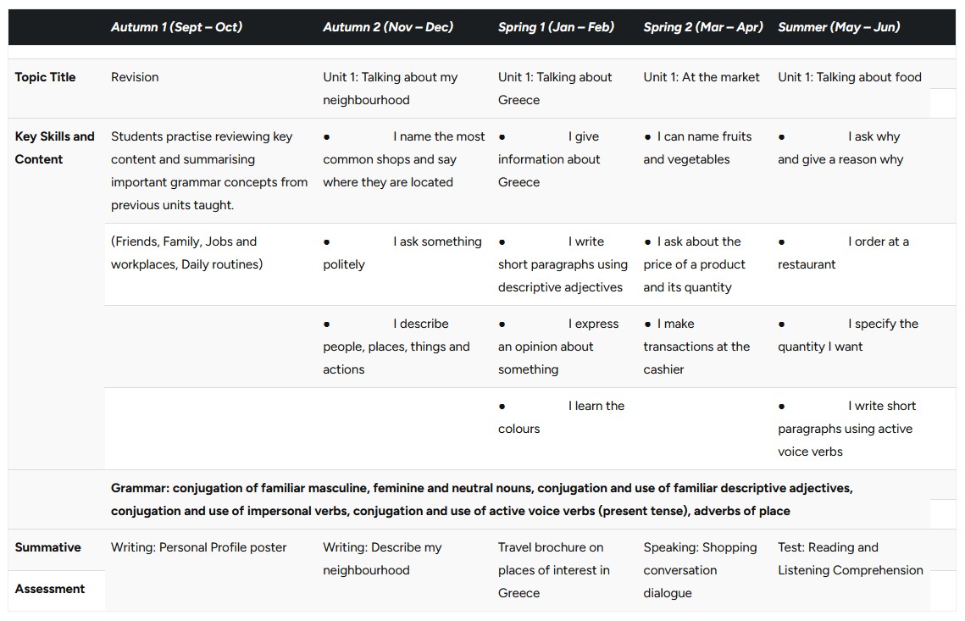Screen dimensions: 965x621
Task: Select the Key Skills and Content label
Action: tap(55, 147)
